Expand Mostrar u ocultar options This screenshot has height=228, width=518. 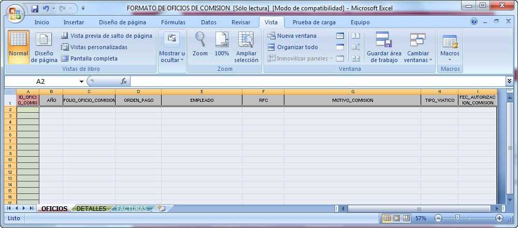click(172, 47)
